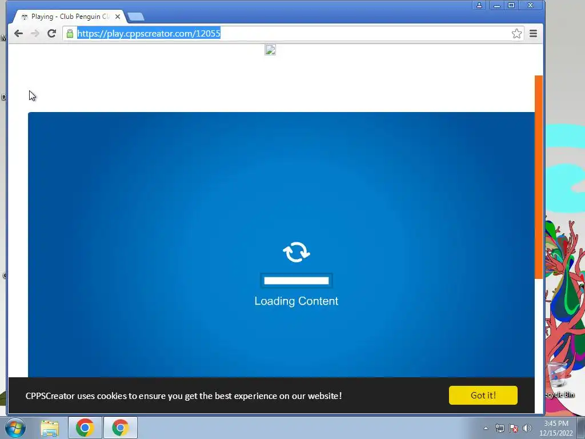
Task: Open File Explorer from the taskbar
Action: [50, 428]
